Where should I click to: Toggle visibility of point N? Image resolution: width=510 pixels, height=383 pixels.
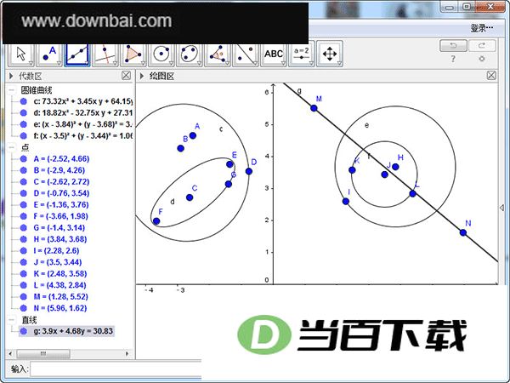point(23,308)
